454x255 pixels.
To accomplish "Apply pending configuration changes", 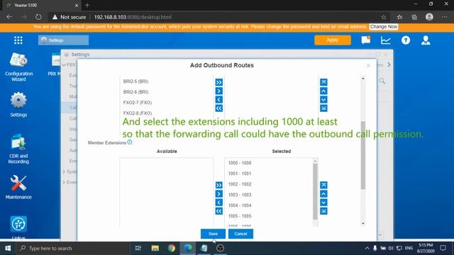I will [x=333, y=40].
